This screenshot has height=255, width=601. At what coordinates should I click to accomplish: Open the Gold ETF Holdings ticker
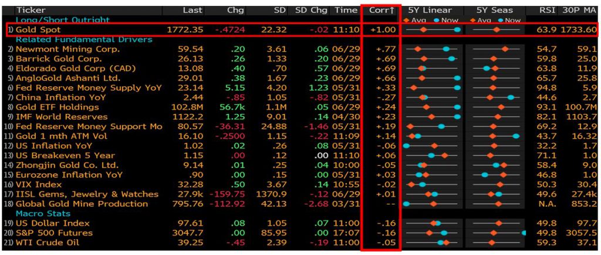click(x=57, y=108)
